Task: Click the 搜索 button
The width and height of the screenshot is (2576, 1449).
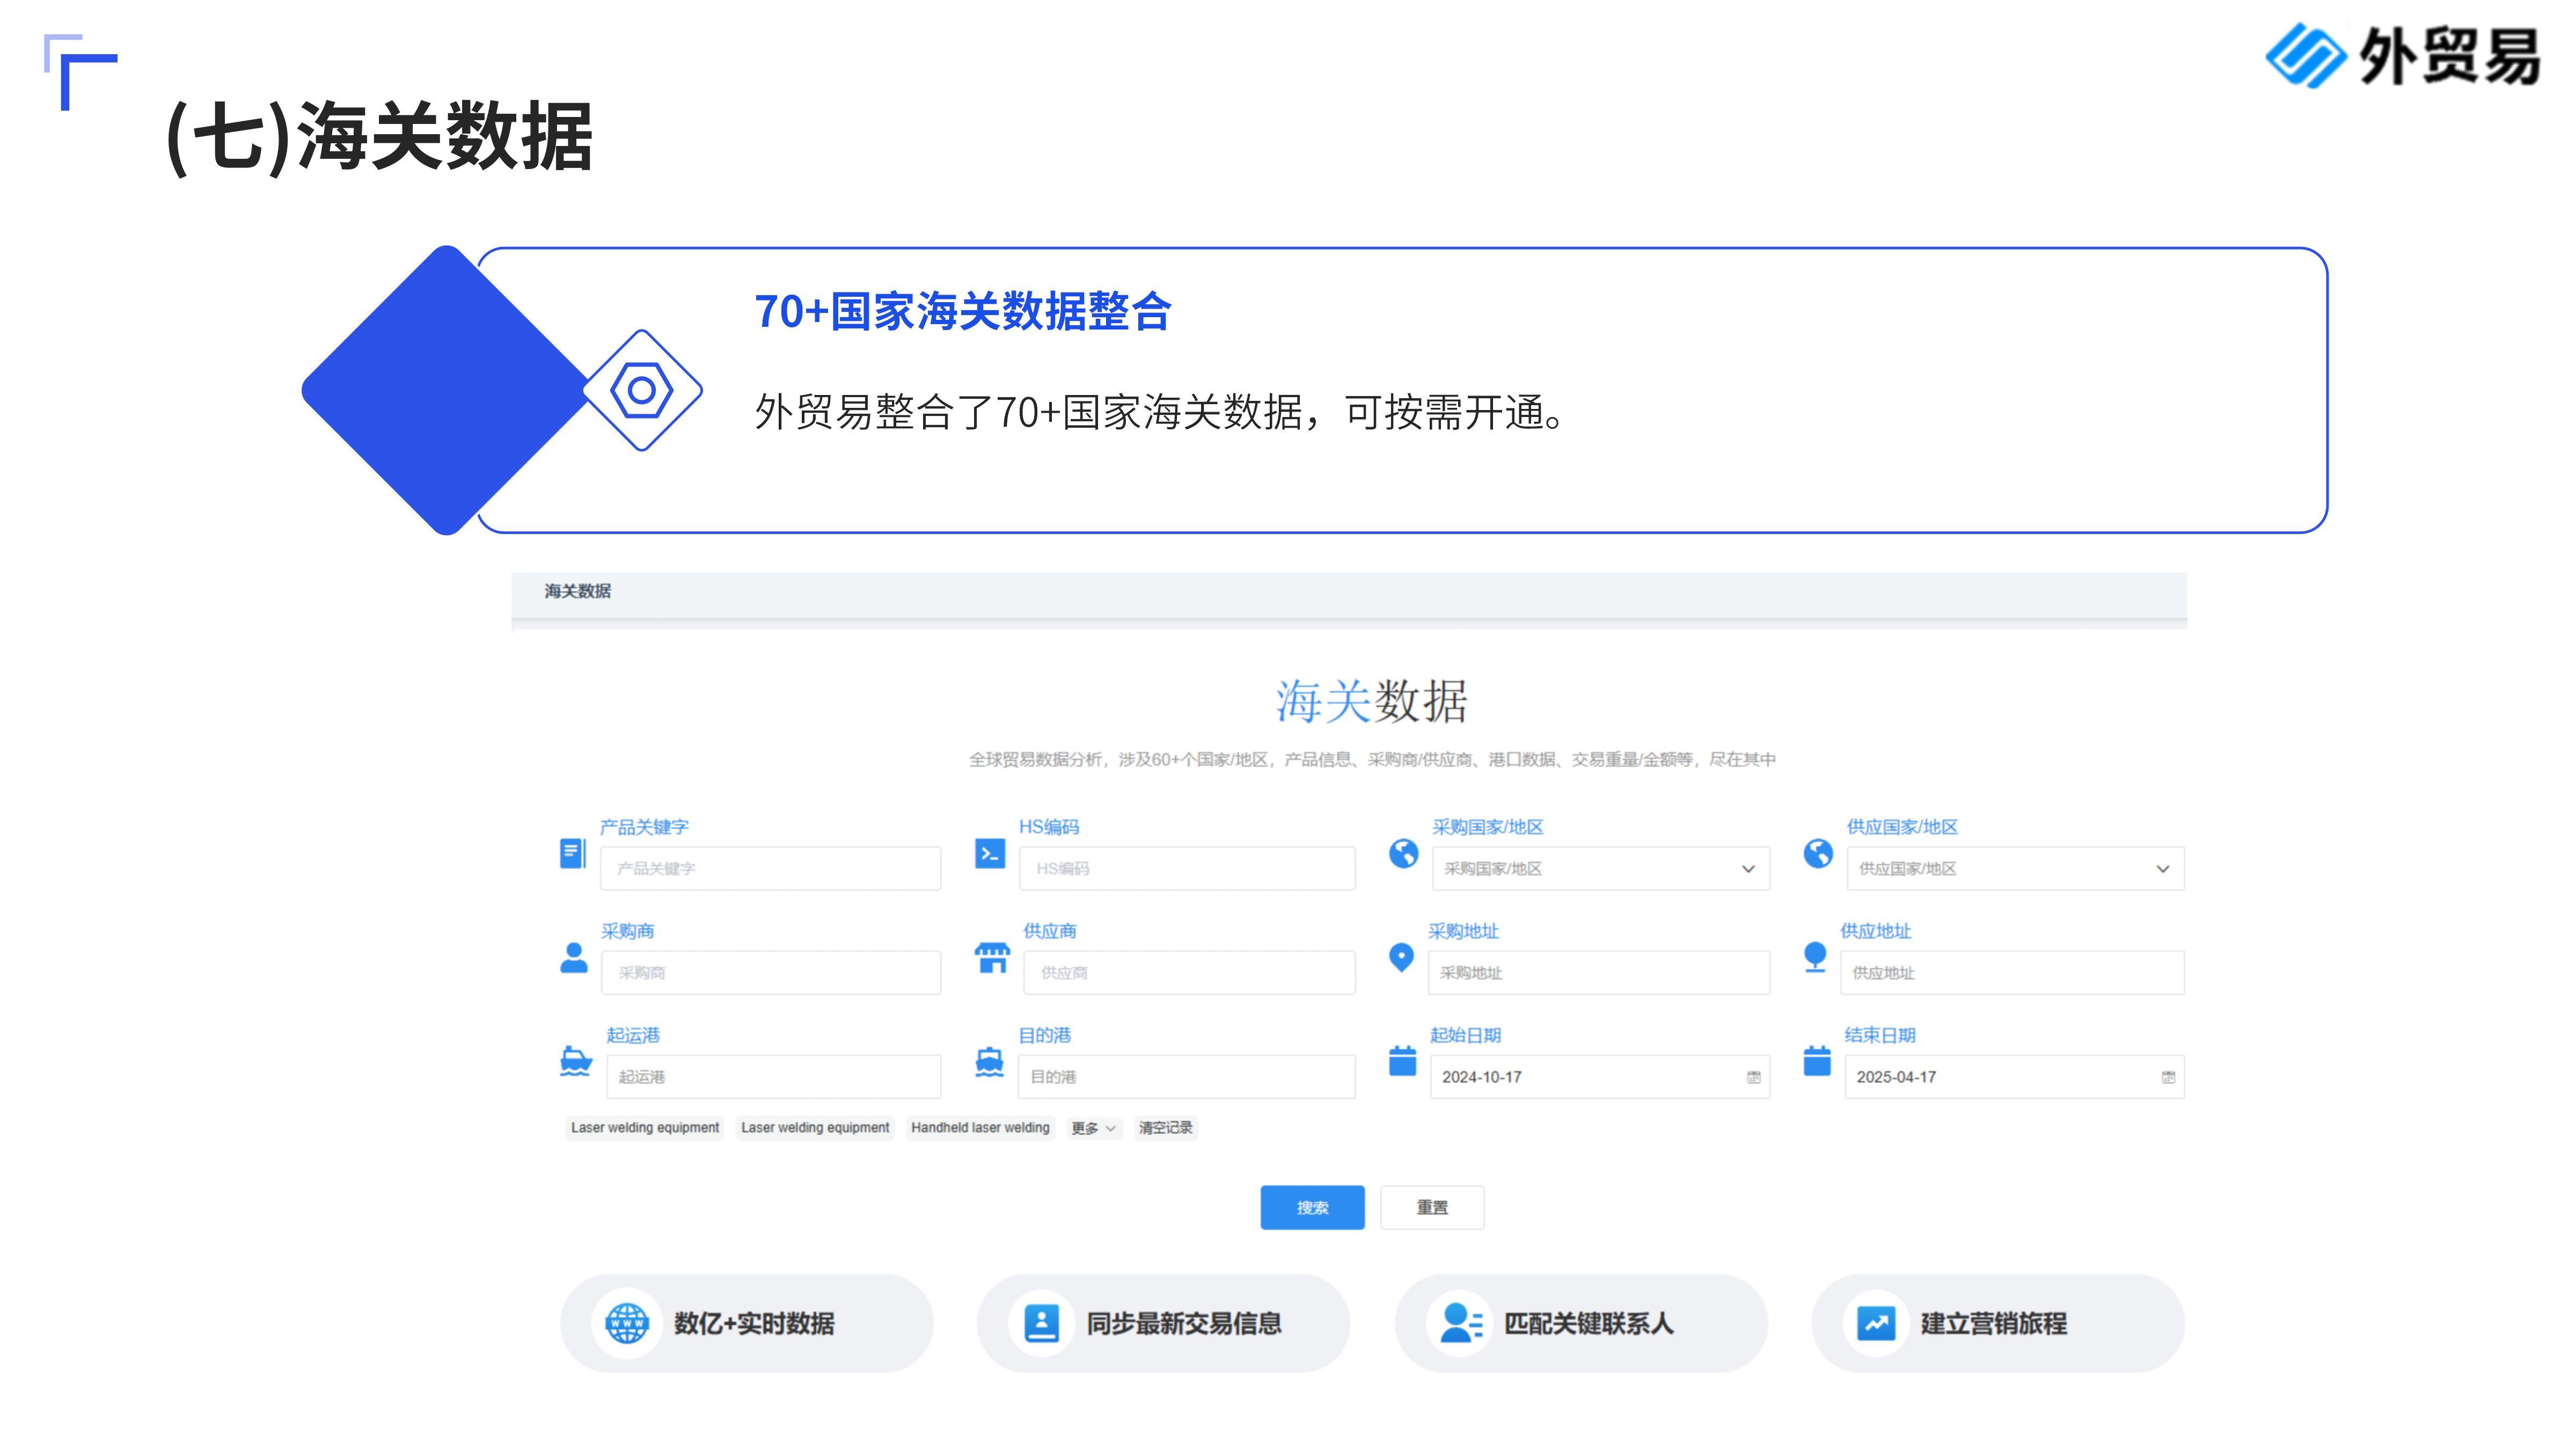Action: click(1312, 1208)
